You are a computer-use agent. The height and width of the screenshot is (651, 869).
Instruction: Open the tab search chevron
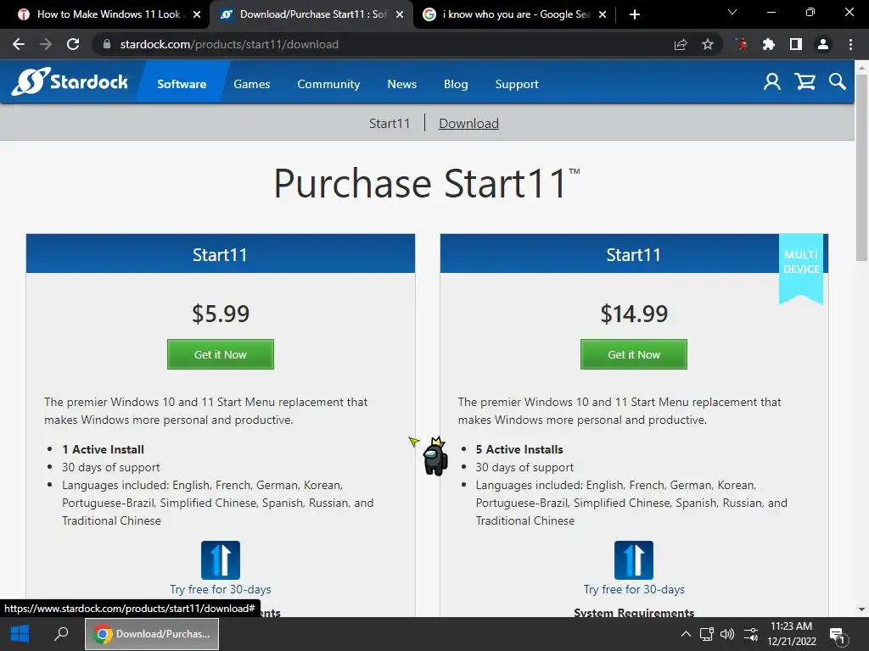732,12
